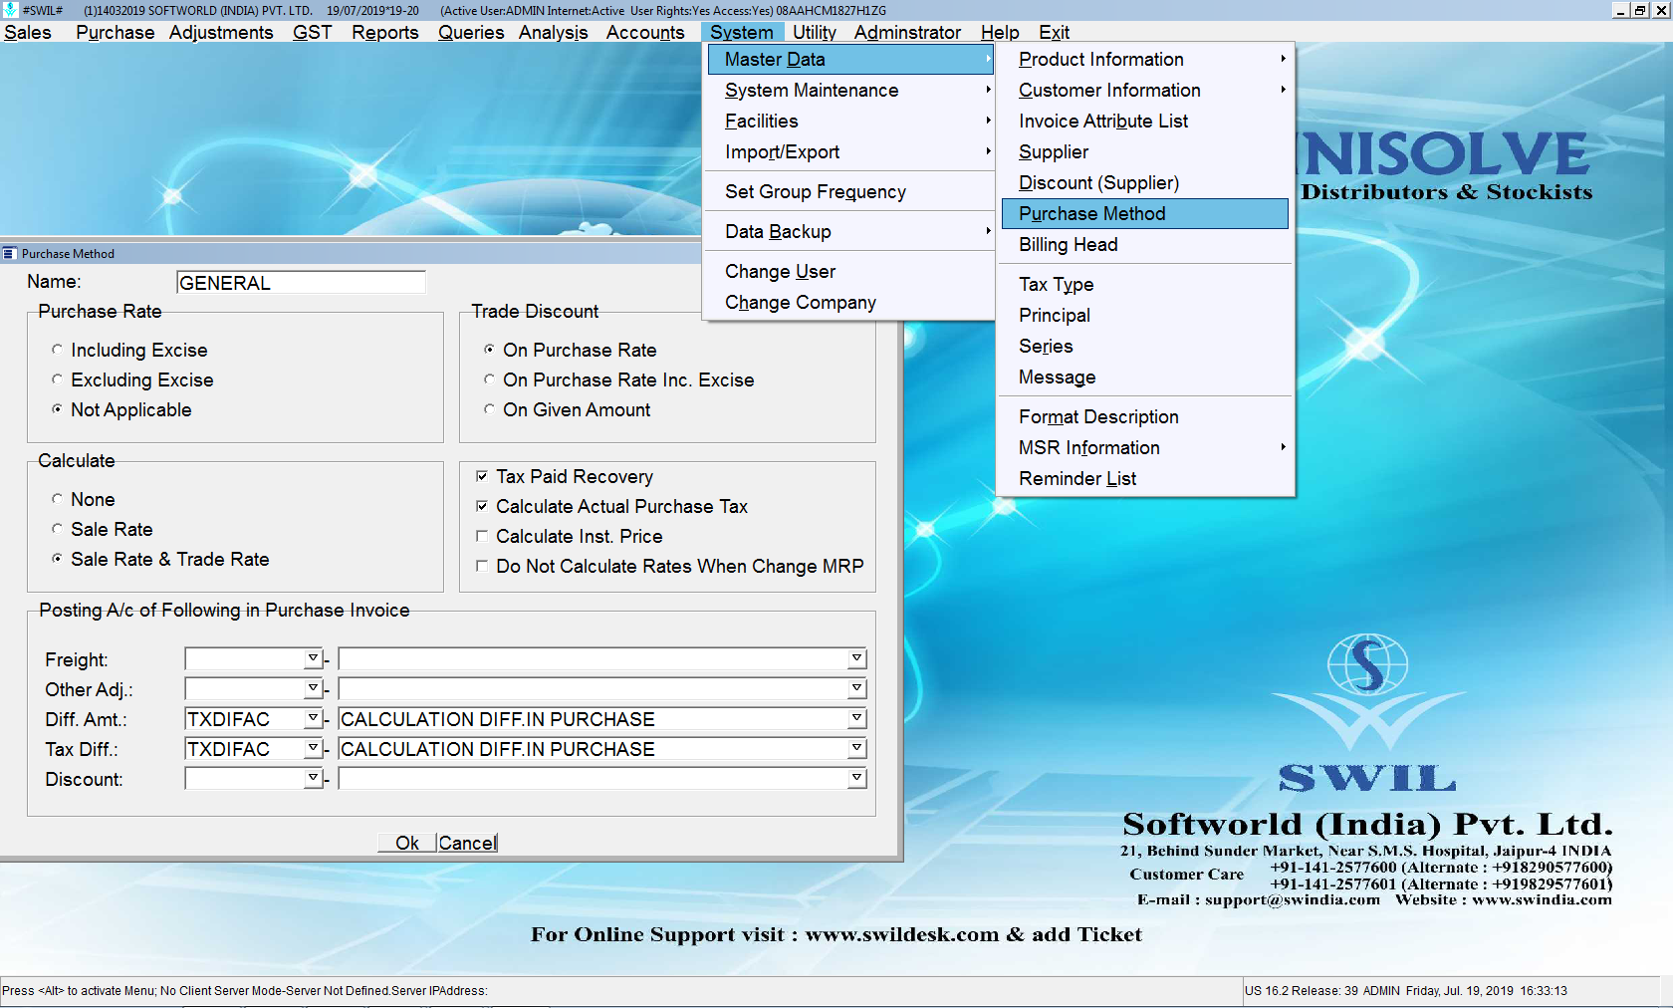The image size is (1673, 1008).
Task: Open Principal entry
Action: click(x=1145, y=316)
